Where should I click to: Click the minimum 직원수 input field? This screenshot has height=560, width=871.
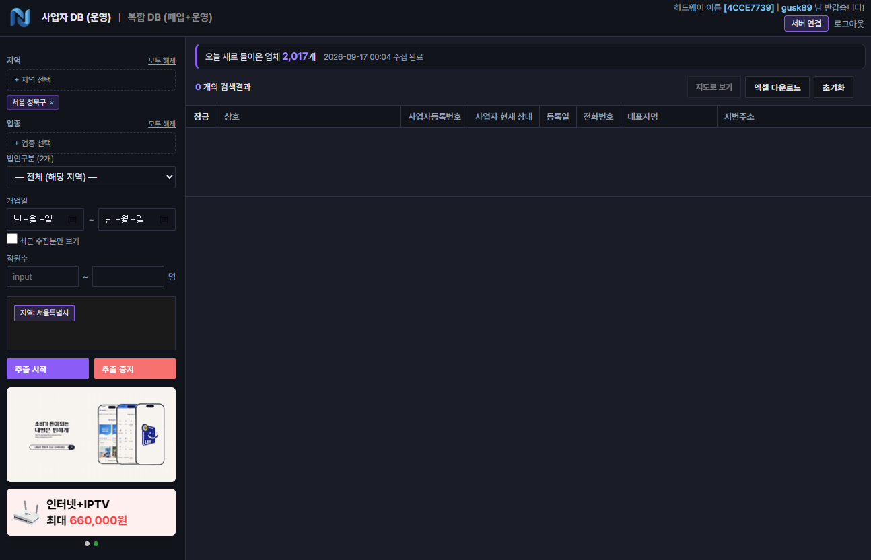pyautogui.click(x=42, y=277)
